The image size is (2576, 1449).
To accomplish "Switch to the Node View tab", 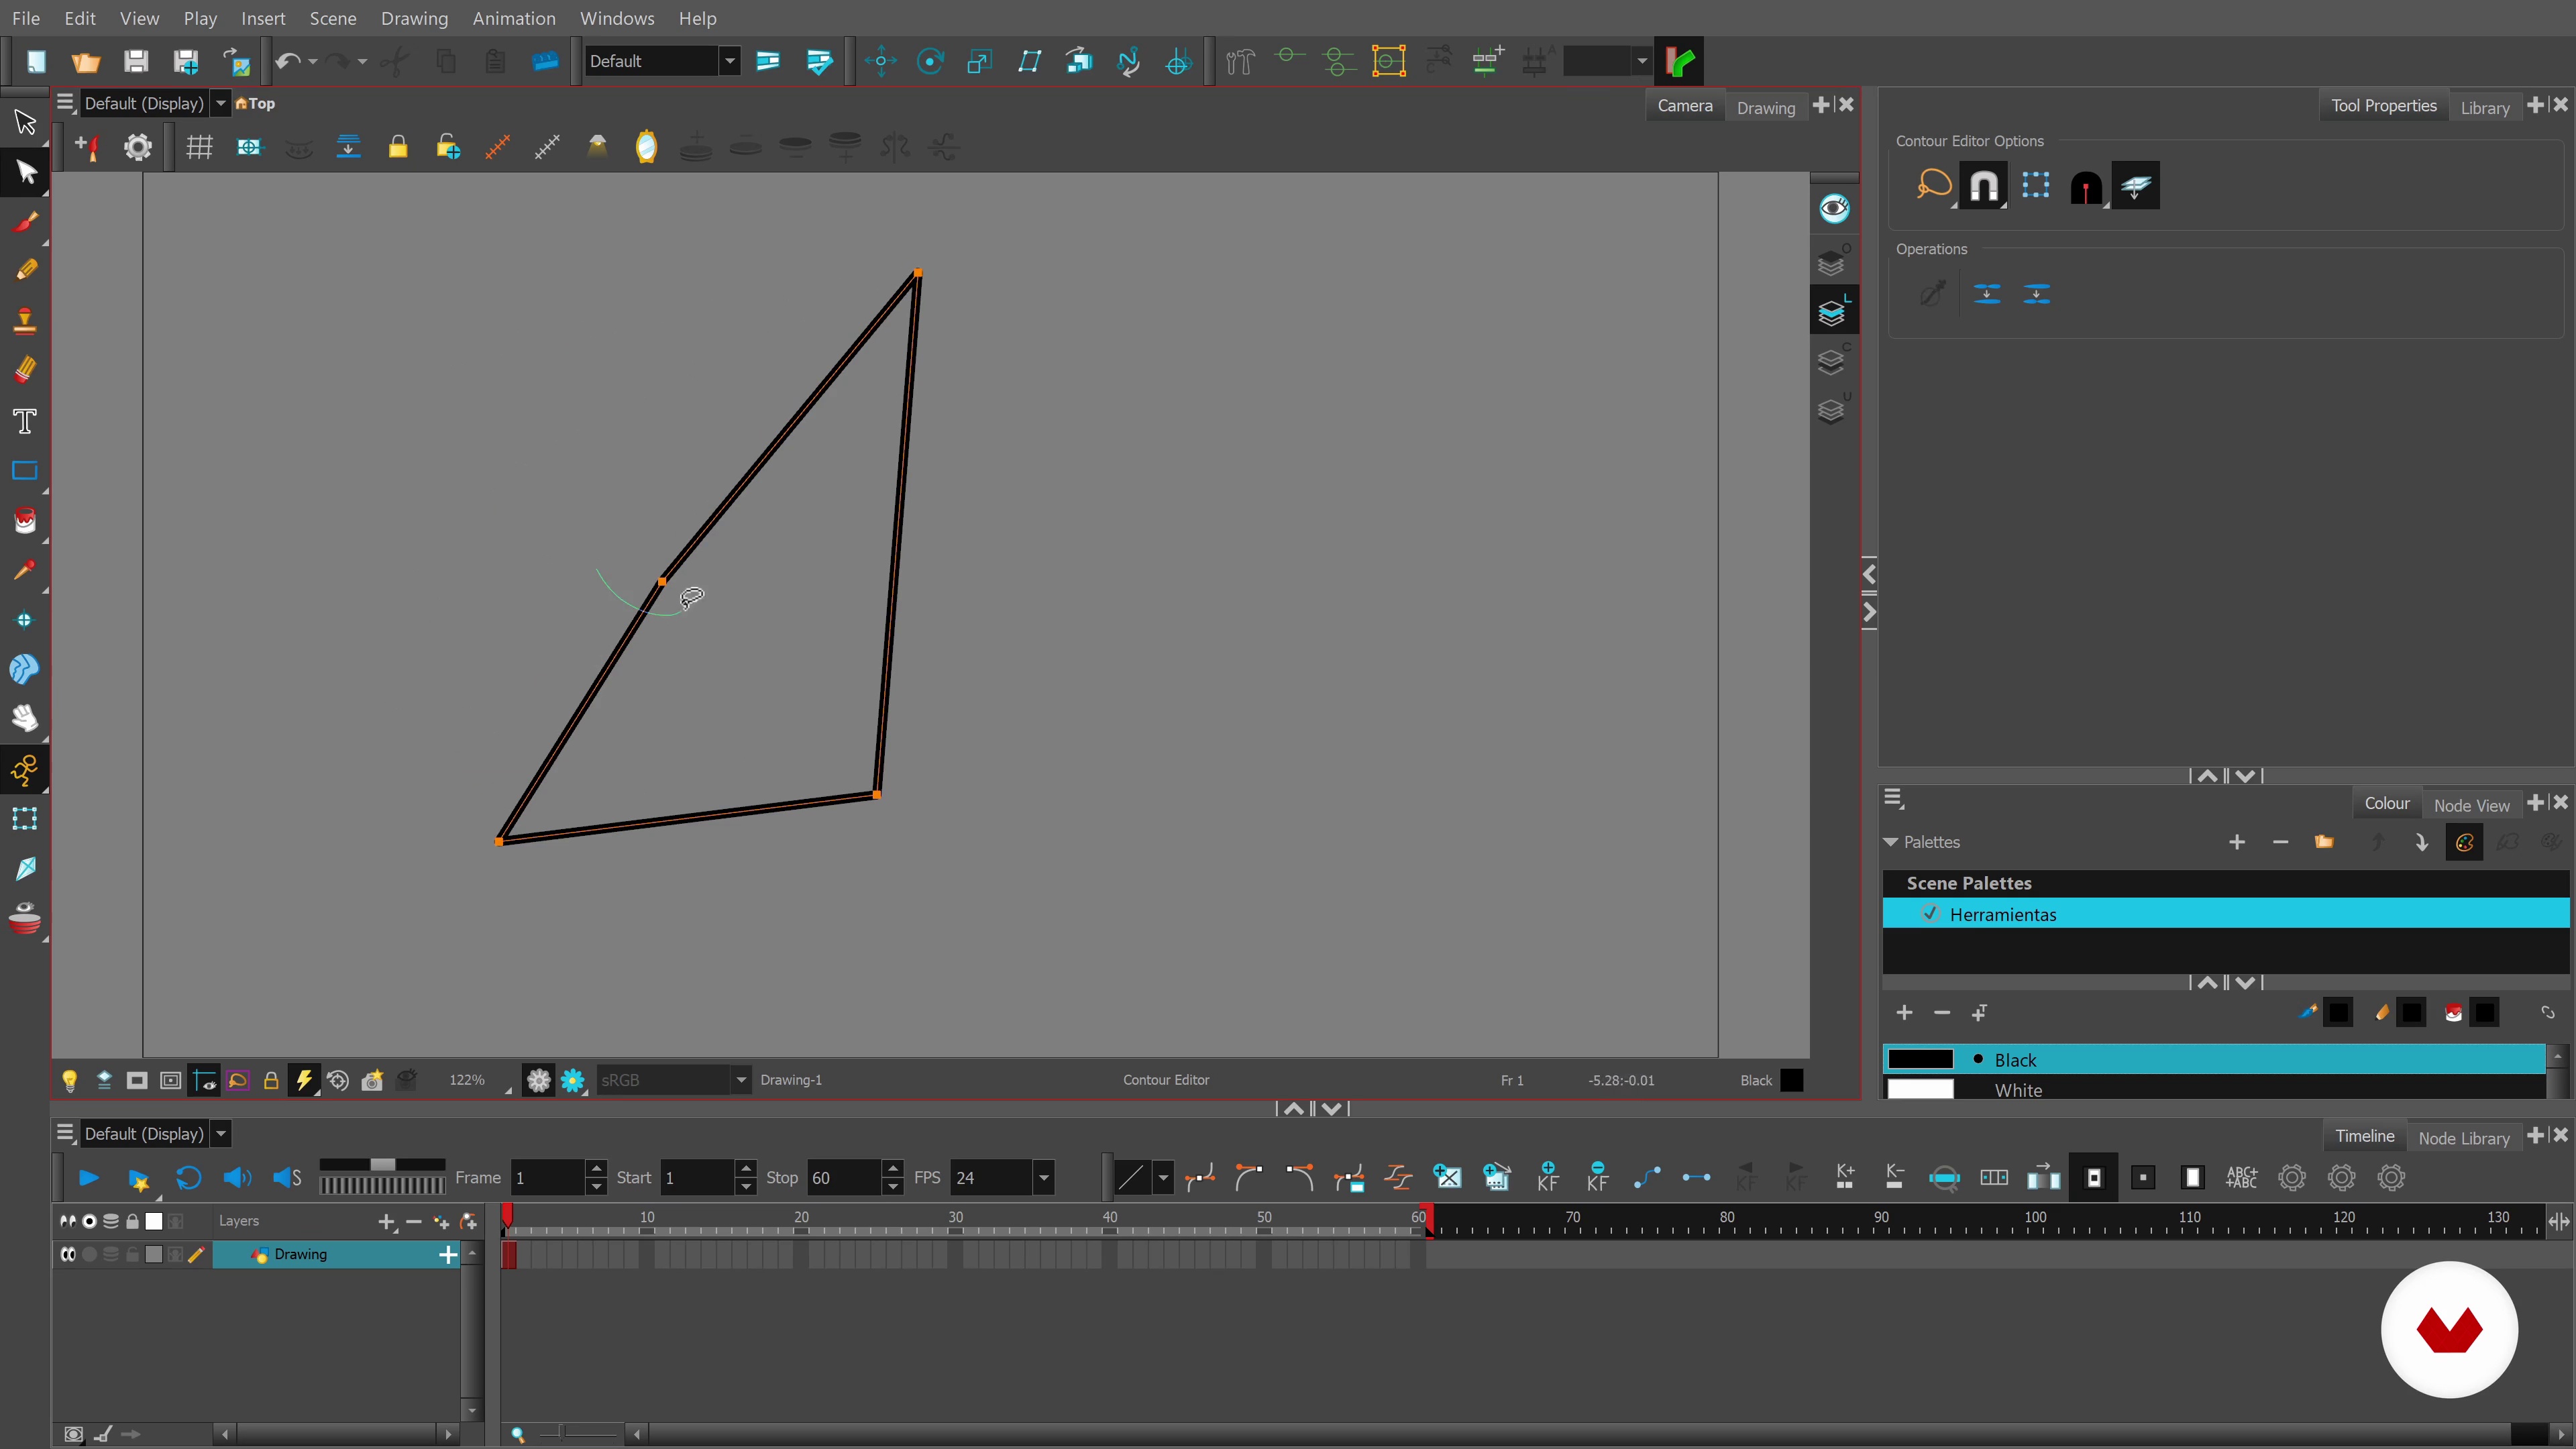I will (2471, 805).
